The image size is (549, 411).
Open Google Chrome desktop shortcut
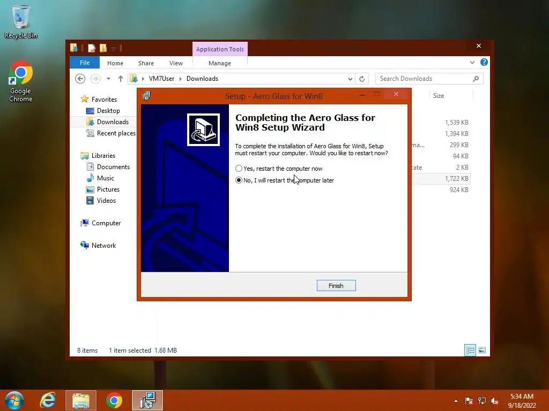click(x=21, y=81)
